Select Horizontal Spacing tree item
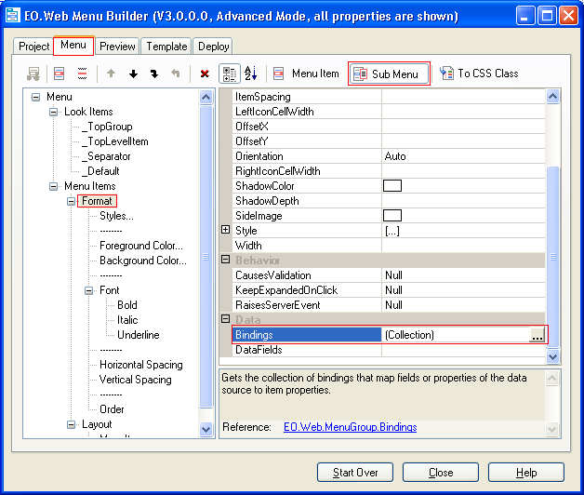Screen dimensions: 584x495 [x=141, y=365]
